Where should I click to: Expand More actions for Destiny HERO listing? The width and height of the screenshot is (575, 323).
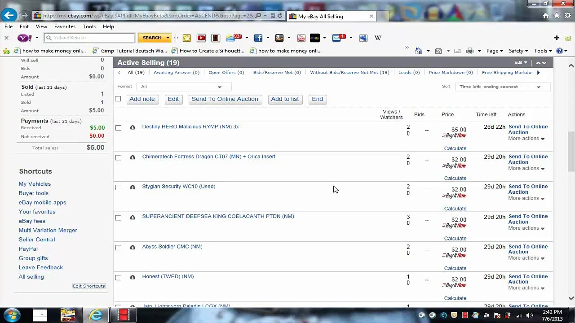coord(526,139)
